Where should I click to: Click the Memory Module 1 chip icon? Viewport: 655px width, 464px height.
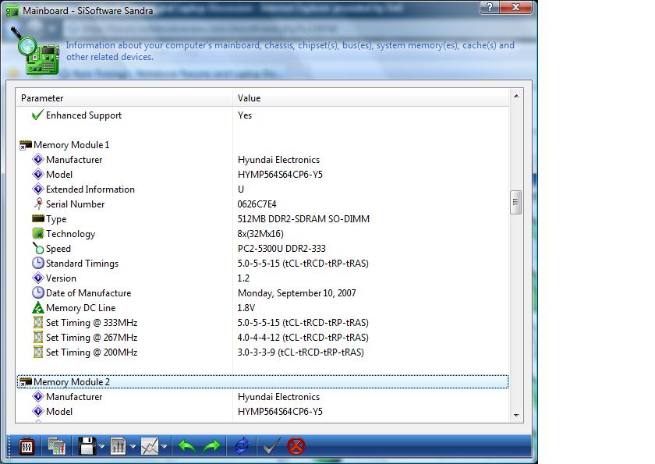26,145
